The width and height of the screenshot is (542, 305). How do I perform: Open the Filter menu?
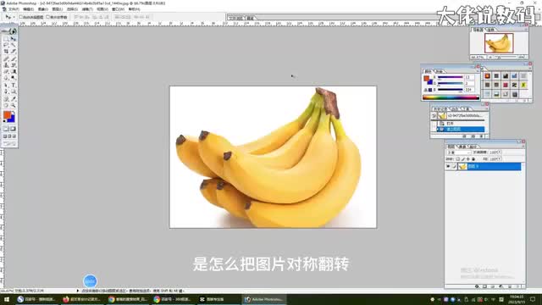click(87, 9)
